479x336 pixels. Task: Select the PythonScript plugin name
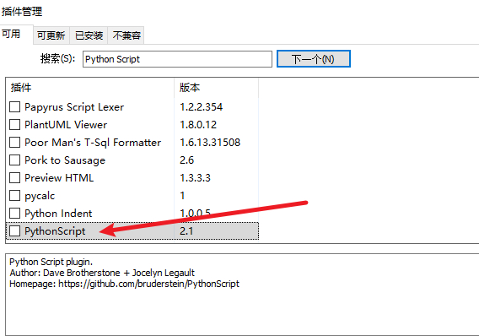click(x=55, y=231)
